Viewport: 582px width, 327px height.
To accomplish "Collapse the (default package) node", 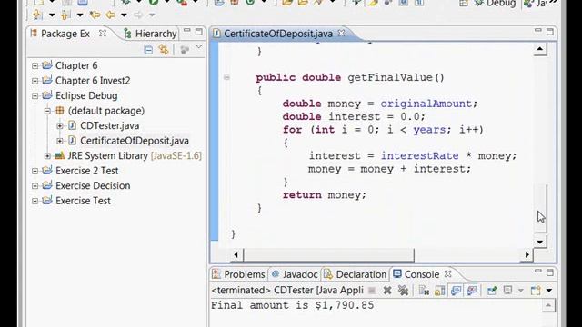I will click(x=47, y=111).
